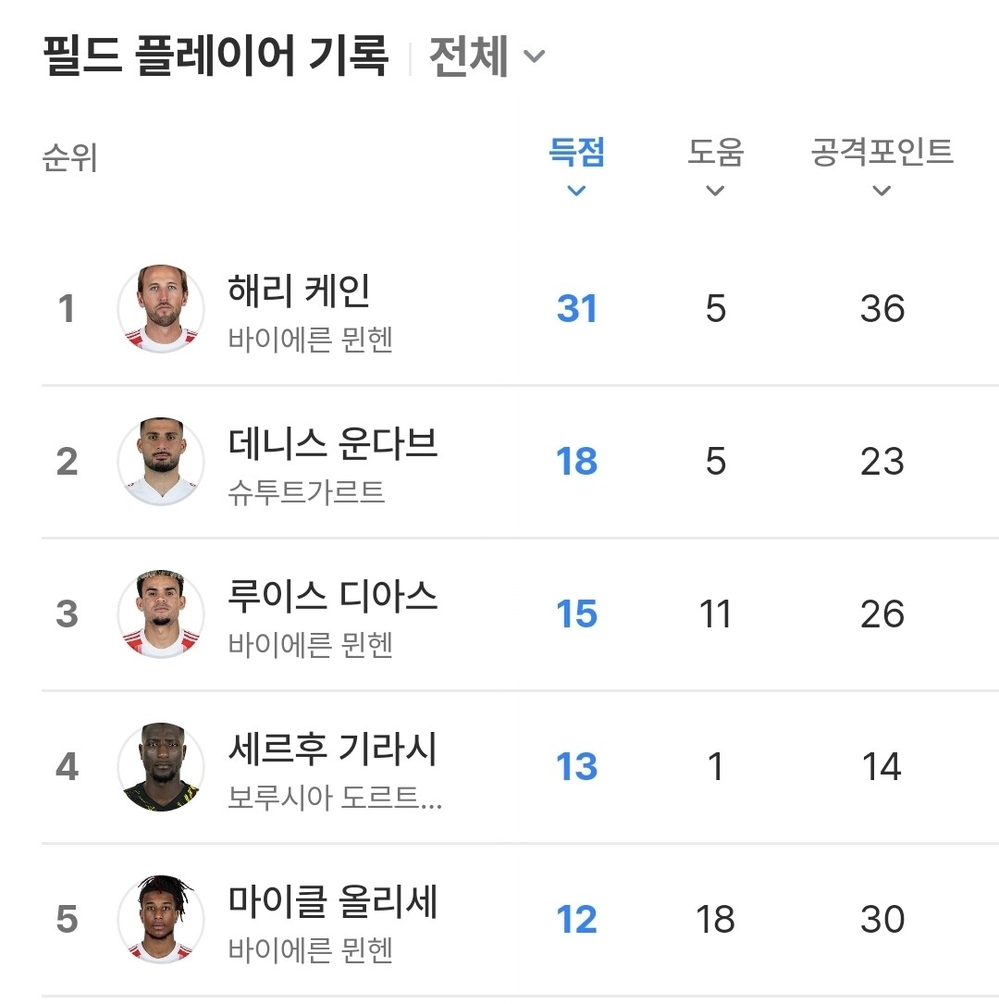Click 슈투트가르트 team name
999x1004 pixels.
(x=306, y=491)
